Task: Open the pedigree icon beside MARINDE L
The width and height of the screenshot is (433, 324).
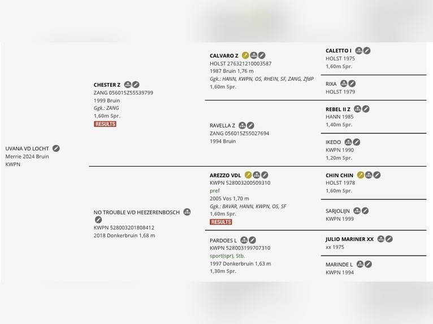Action: [360, 264]
